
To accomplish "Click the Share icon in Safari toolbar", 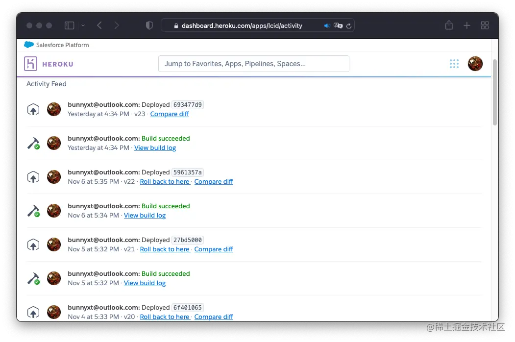I will coord(449,25).
